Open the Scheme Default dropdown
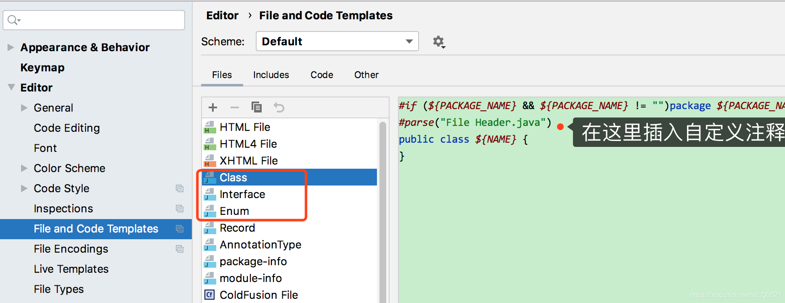Screen dimensions: 785x303 337,41
